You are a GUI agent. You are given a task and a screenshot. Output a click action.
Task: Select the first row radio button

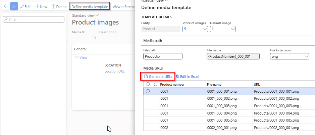pos(148,91)
